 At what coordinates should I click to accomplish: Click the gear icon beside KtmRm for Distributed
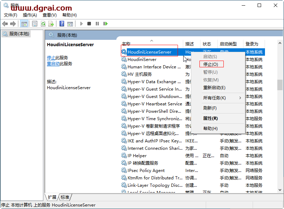coord(124,178)
